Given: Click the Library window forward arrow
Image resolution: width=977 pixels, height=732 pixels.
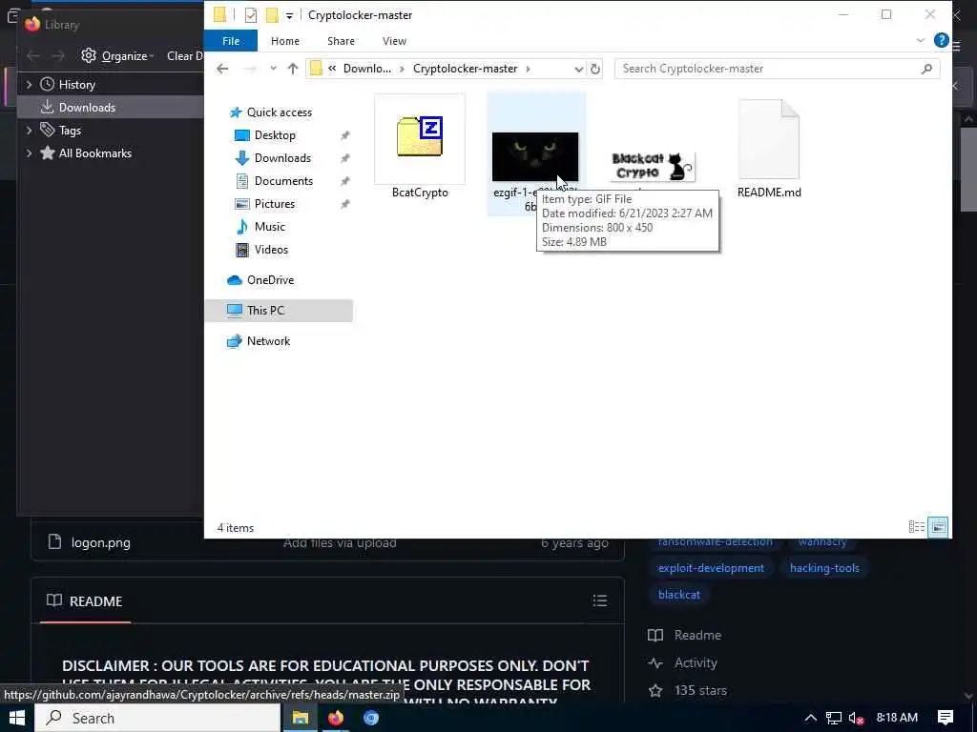Looking at the screenshot, I should tap(58, 56).
